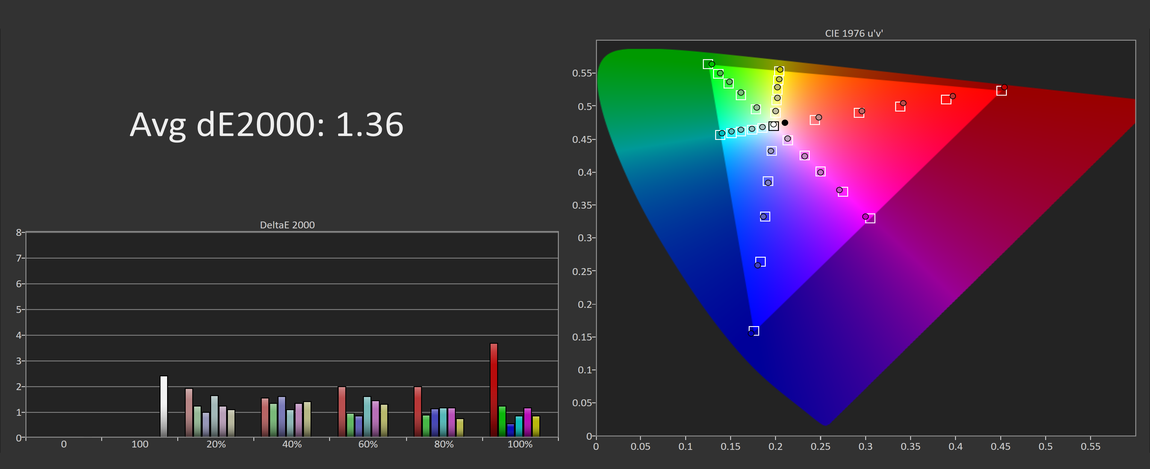This screenshot has height=469, width=1150.
Task: Click the Avg dE2000: 1.36 text
Action: 267,124
